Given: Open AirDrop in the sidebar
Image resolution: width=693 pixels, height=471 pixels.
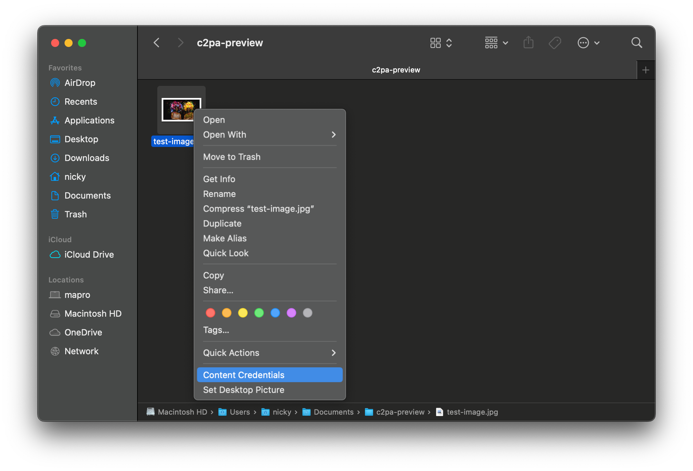Looking at the screenshot, I should coord(80,83).
